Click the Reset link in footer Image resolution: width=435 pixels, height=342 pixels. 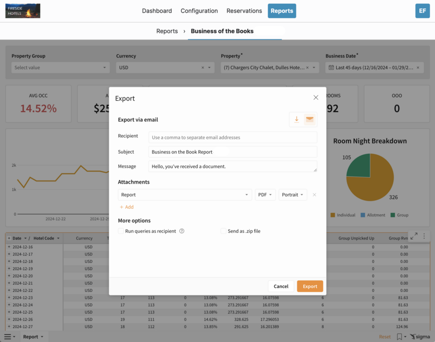[385, 337]
